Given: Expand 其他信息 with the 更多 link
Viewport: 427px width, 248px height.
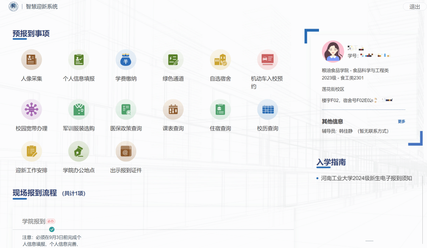Looking at the screenshot, I should click(x=401, y=122).
